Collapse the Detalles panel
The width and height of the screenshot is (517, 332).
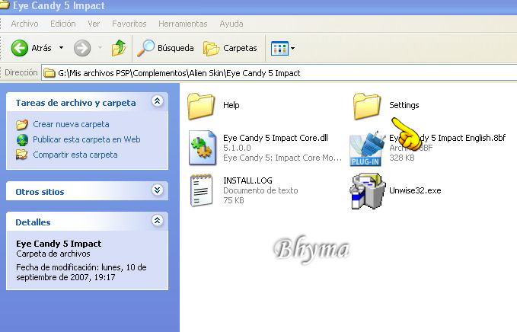point(158,220)
